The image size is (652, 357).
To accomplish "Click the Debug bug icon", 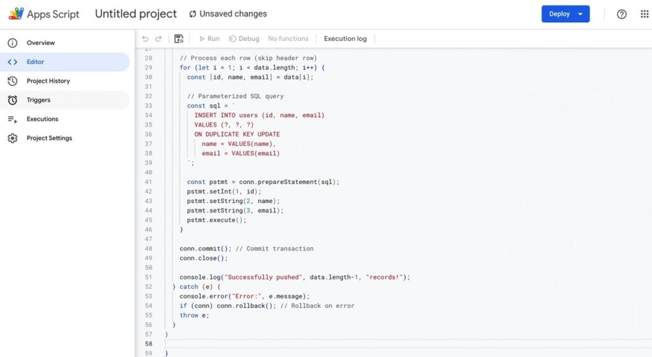I will pos(232,39).
